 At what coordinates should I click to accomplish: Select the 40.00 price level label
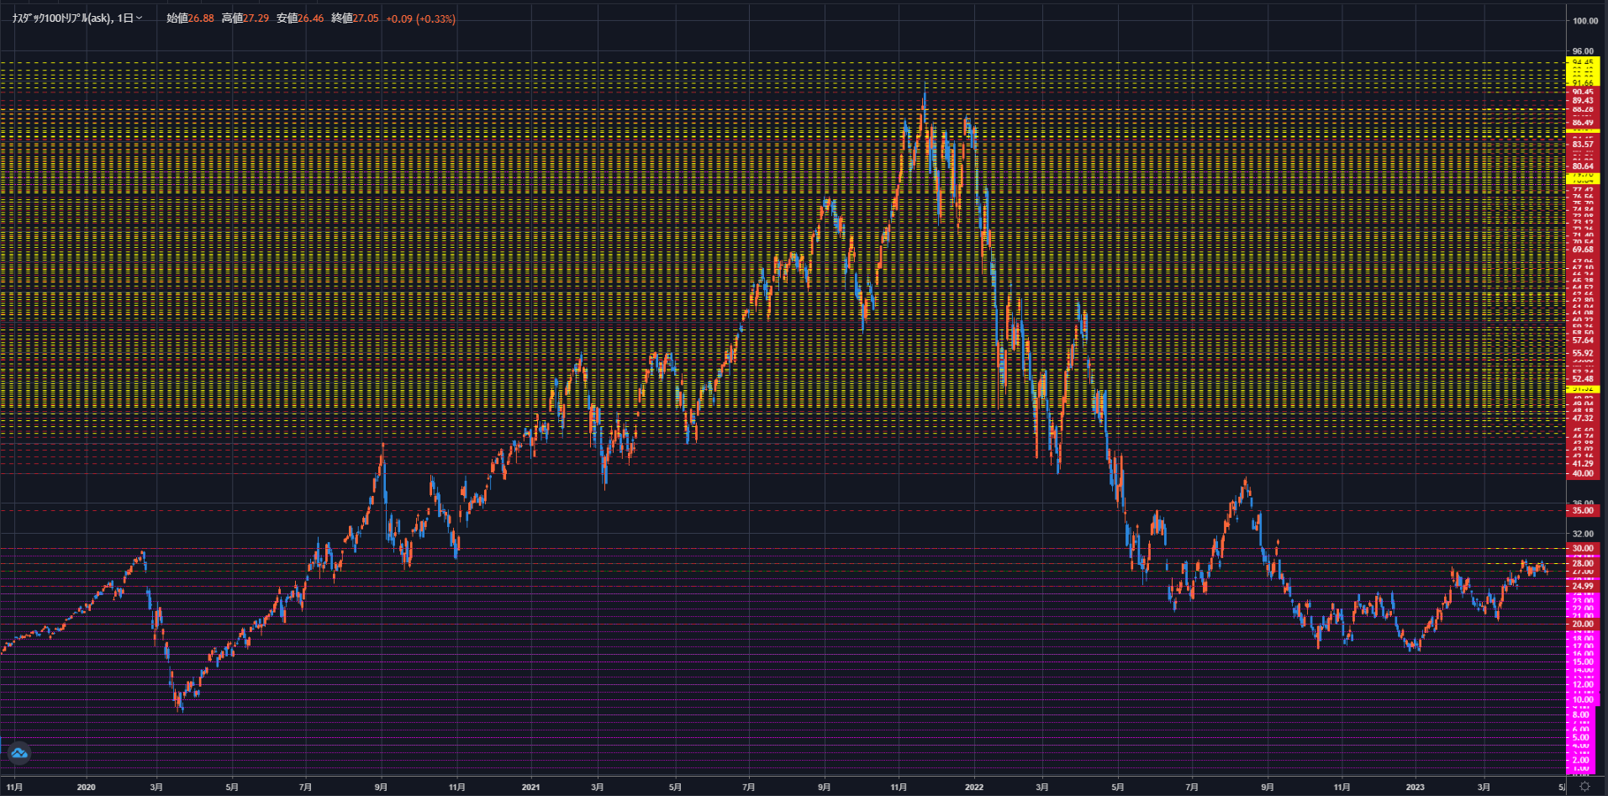(x=1583, y=473)
